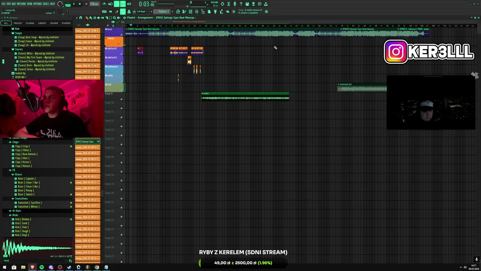
Task: Click the browser search magnifier icon
Action: click(x=70, y=260)
